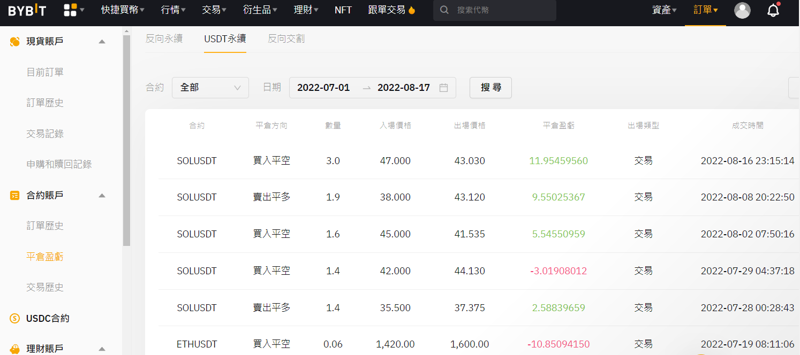This screenshot has height=355, width=800.
Task: Collapse the 理財賬戶 sidebar section
Action: pyautogui.click(x=102, y=349)
